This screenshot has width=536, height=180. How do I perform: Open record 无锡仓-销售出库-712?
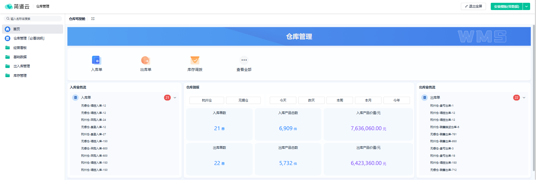[443, 170]
